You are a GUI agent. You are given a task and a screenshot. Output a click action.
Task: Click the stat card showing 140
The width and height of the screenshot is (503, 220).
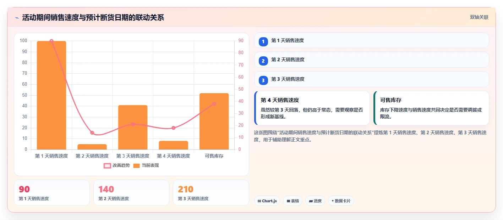coord(131,193)
